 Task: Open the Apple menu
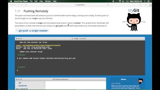[x=11, y=1]
